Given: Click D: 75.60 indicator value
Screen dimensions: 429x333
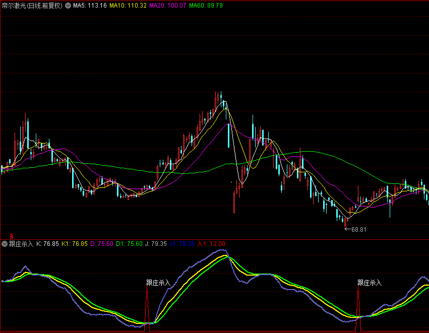Looking at the screenshot, I should pos(102,244).
